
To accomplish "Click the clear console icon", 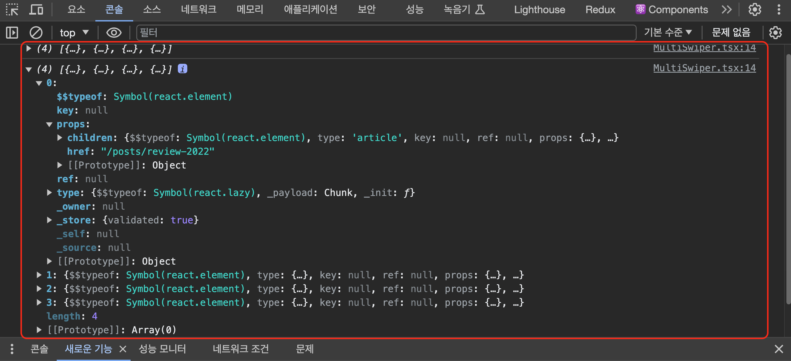I will click(36, 33).
